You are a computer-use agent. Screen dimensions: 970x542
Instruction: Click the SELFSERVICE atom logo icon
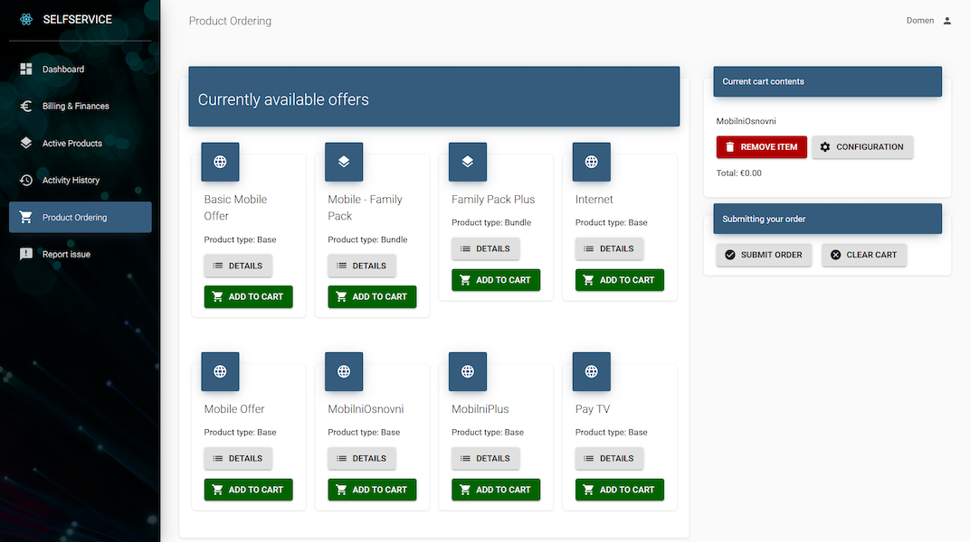pyautogui.click(x=26, y=19)
